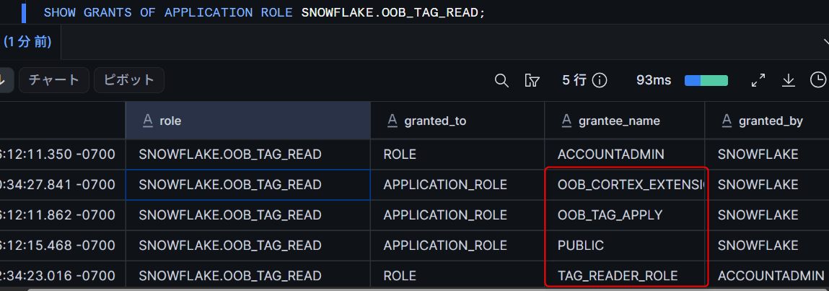Select the OOB_TAG_APPLY grantee_name cell

(624, 215)
